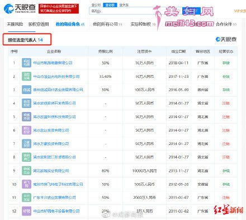Open the 他的商业角色 tab
The width and height of the screenshot is (246, 220).
70,24
